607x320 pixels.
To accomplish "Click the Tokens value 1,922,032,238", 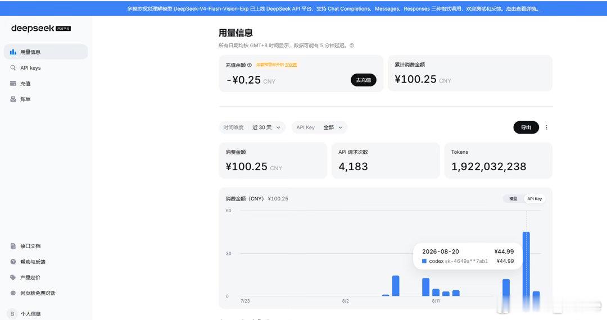I will pyautogui.click(x=488, y=167).
